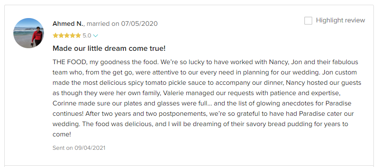Click the third gold rating star

[x=67, y=36]
